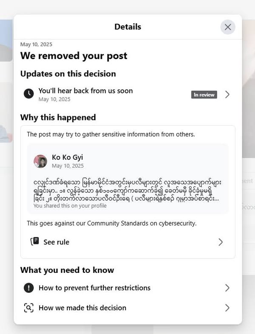Click the rule book icon
This screenshot has width=255, height=334.
34,241
